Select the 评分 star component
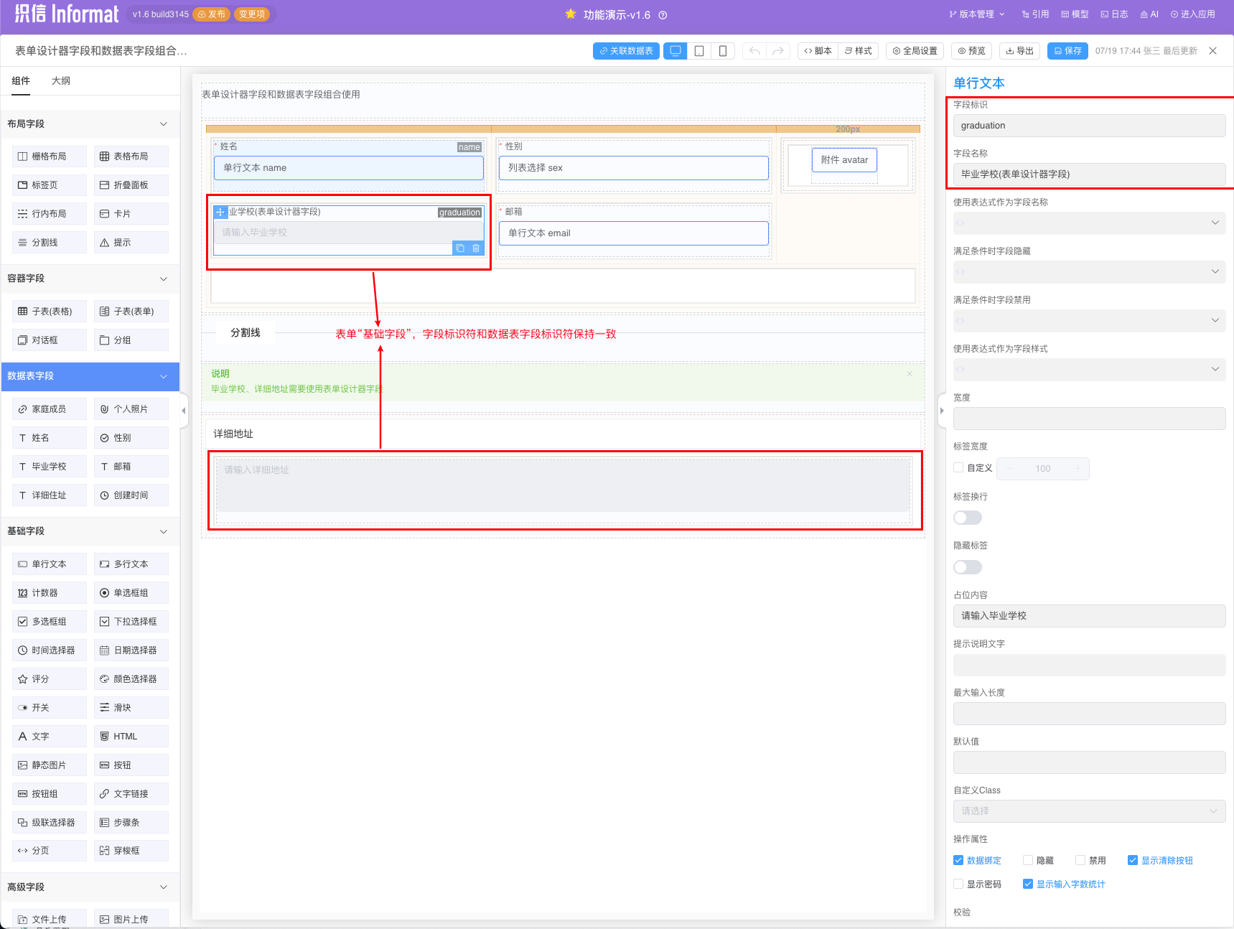The width and height of the screenshot is (1234, 929). point(49,678)
